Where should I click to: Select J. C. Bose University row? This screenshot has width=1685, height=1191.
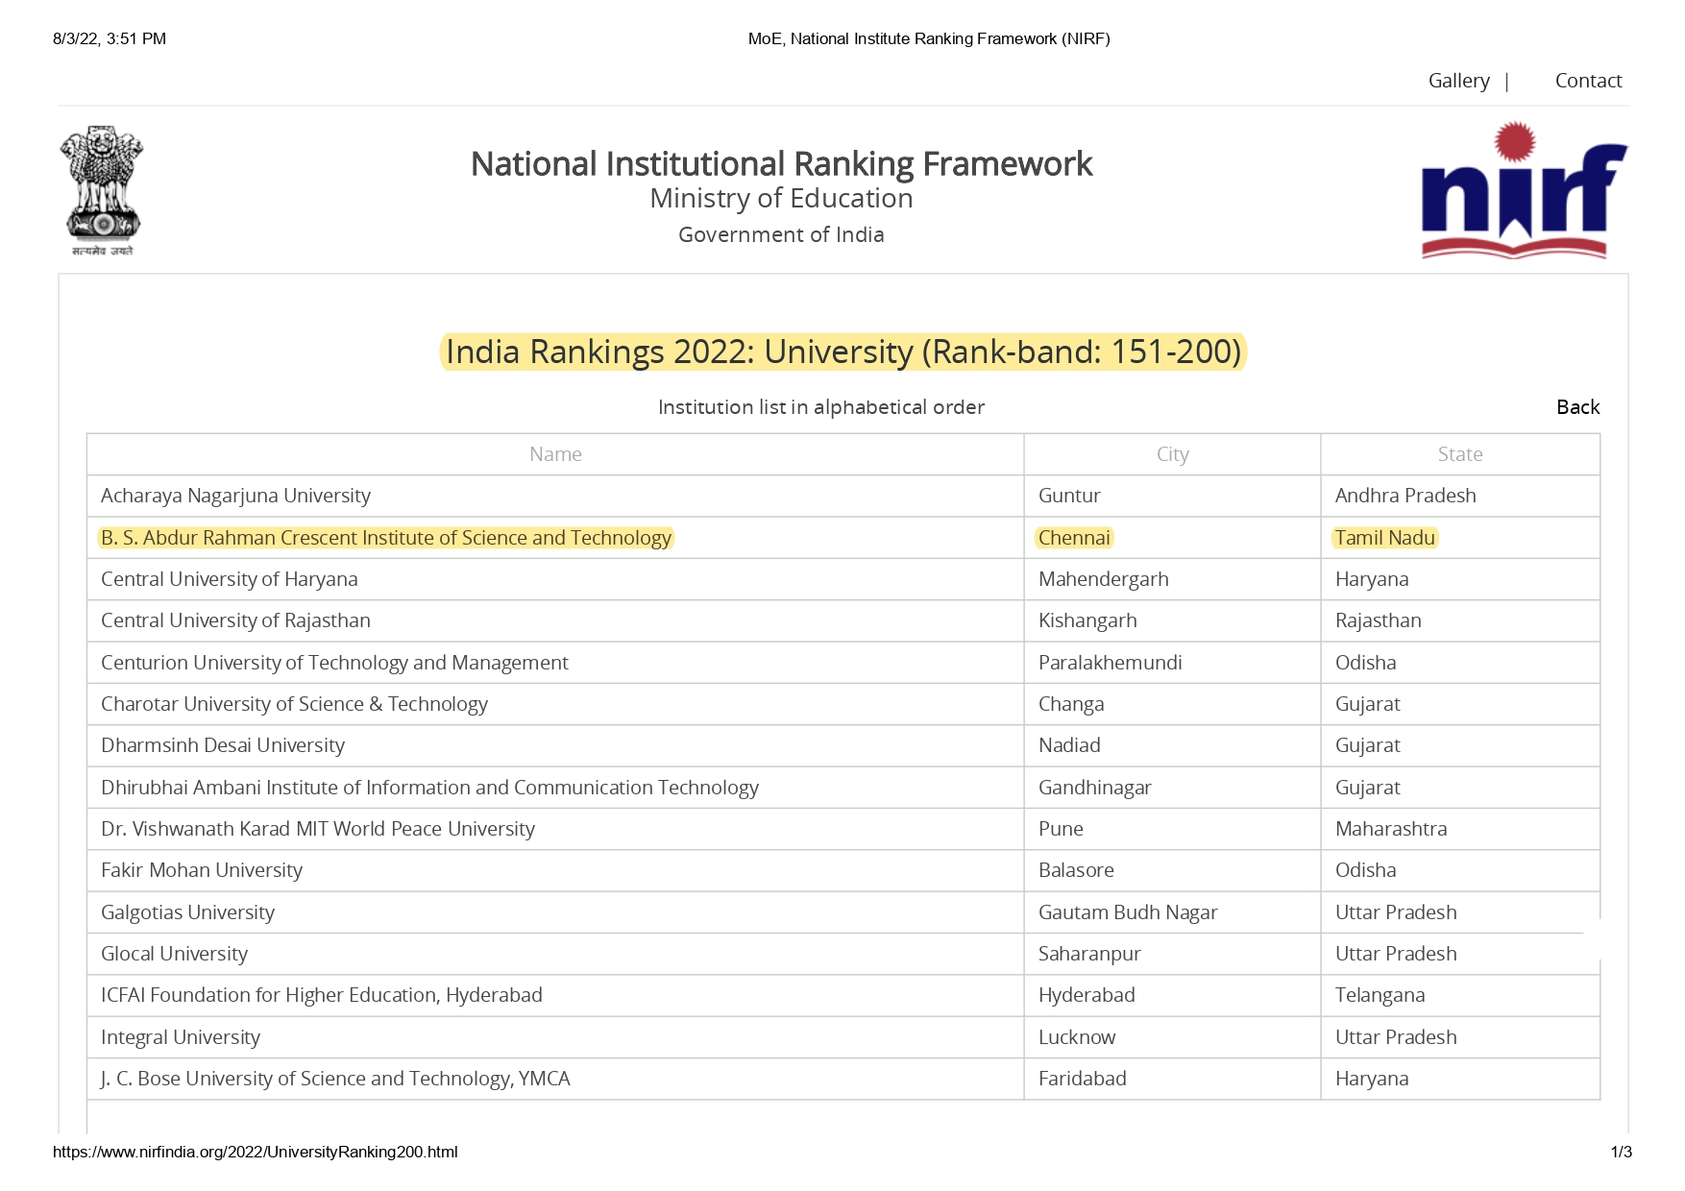pos(335,1079)
